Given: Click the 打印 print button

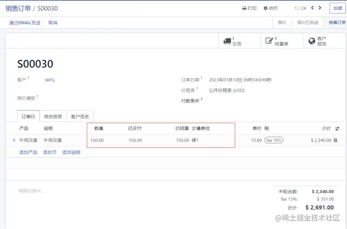Looking at the screenshot, I should (249, 8).
